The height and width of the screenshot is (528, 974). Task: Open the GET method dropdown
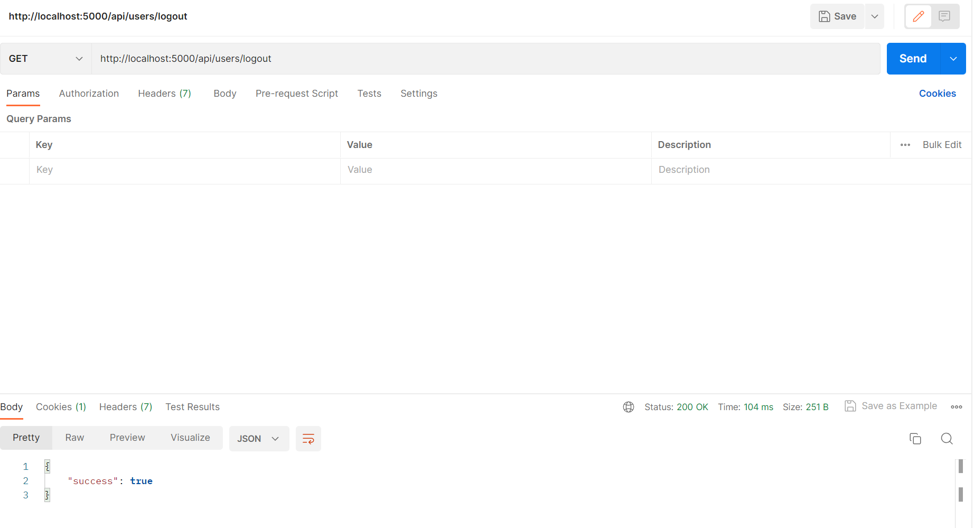tap(46, 59)
